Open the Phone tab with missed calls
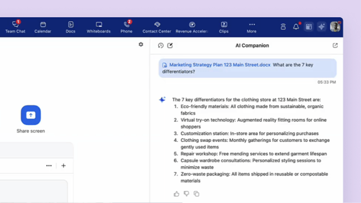361x203 pixels. 126,27
